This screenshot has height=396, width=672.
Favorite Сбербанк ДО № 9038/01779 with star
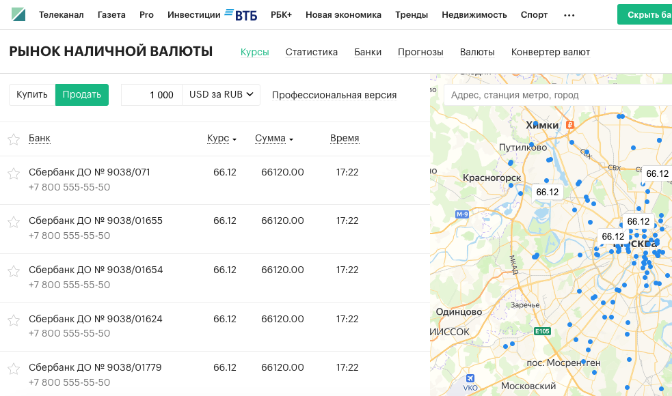pyautogui.click(x=14, y=369)
